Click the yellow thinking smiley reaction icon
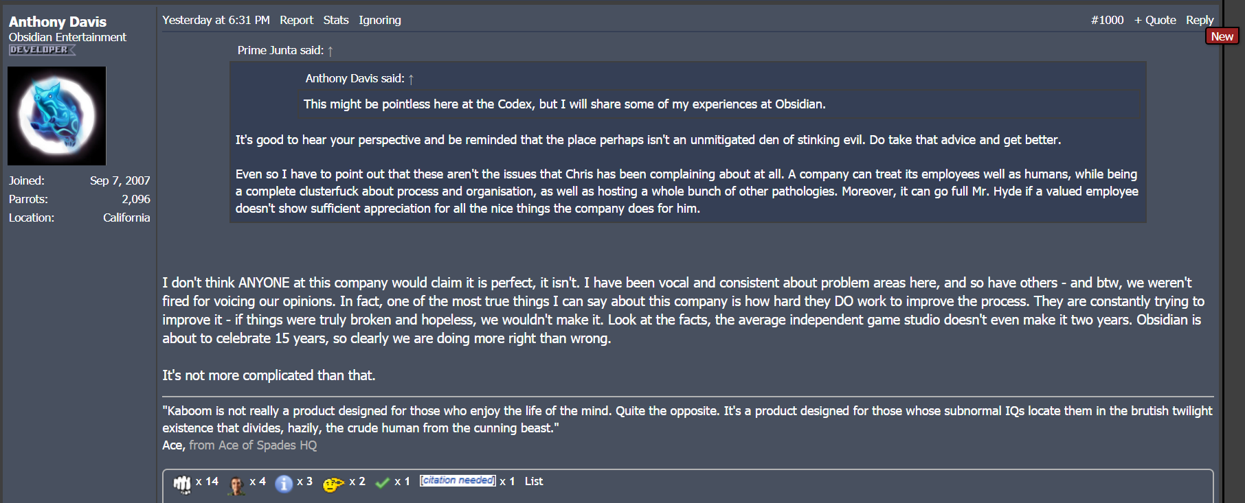Image resolution: width=1245 pixels, height=503 pixels. [333, 484]
